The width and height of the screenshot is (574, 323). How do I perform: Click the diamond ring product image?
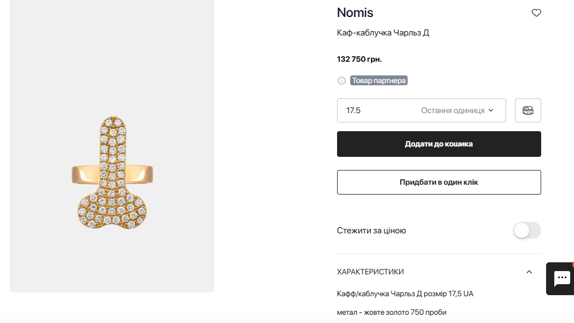112,173
